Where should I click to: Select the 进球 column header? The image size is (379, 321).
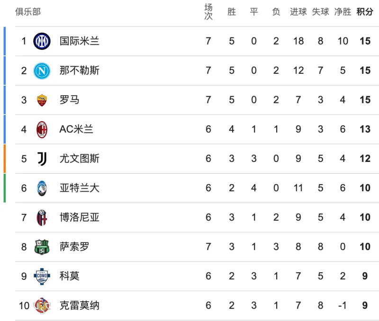298,12
